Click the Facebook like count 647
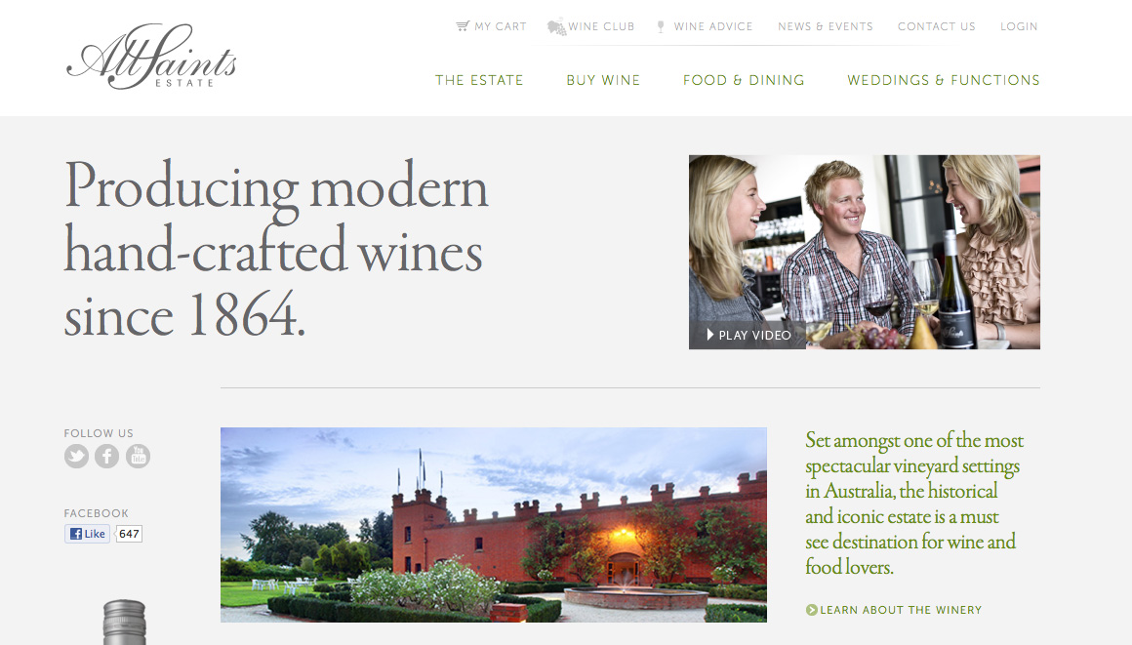 (x=129, y=534)
